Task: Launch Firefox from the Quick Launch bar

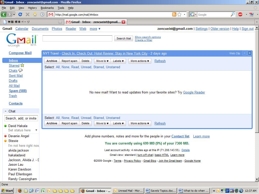Action: pyautogui.click(x=20, y=191)
